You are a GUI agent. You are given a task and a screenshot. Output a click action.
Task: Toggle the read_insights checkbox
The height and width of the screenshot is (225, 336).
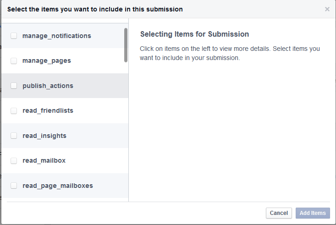pos(14,136)
